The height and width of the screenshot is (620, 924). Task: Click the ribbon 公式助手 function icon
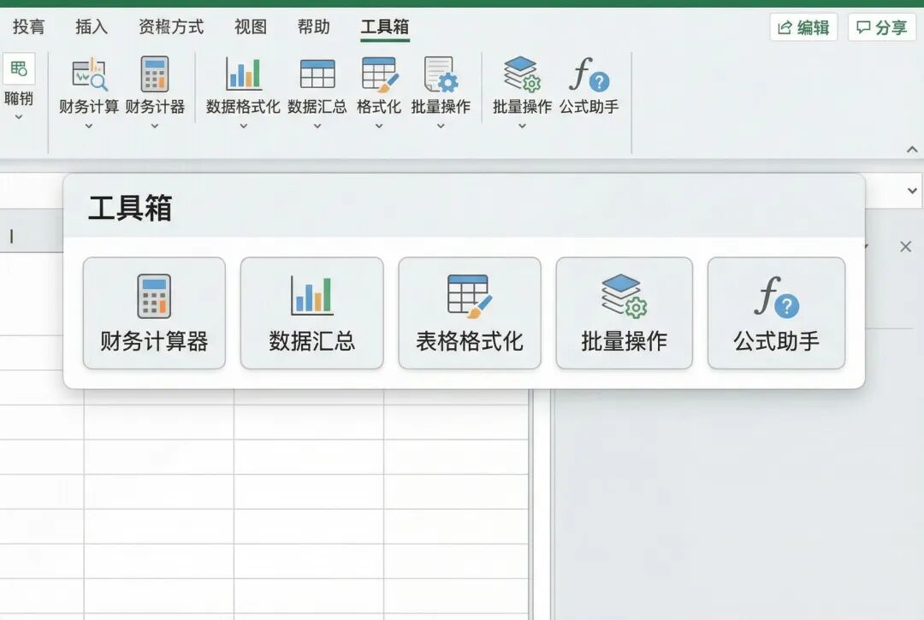pos(589,74)
